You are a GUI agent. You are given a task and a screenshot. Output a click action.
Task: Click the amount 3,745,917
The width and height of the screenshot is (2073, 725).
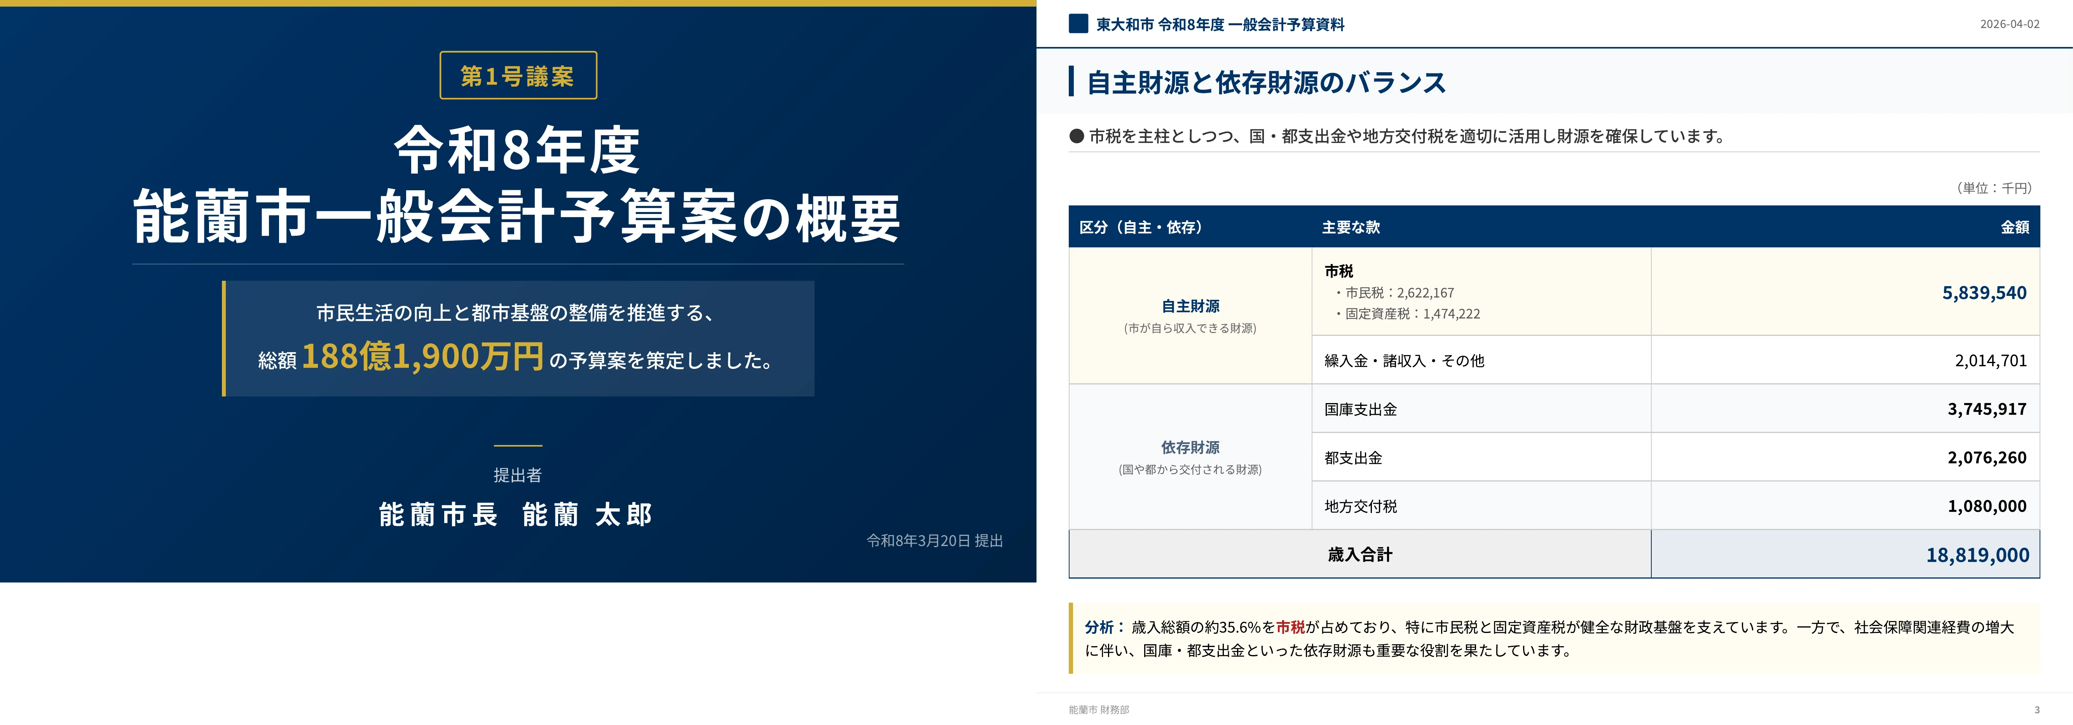(x=1987, y=409)
